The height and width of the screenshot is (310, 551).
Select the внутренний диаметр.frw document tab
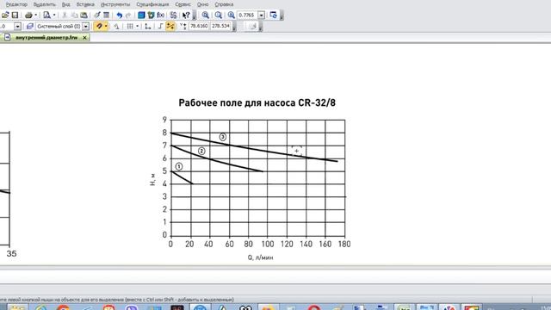46,37
